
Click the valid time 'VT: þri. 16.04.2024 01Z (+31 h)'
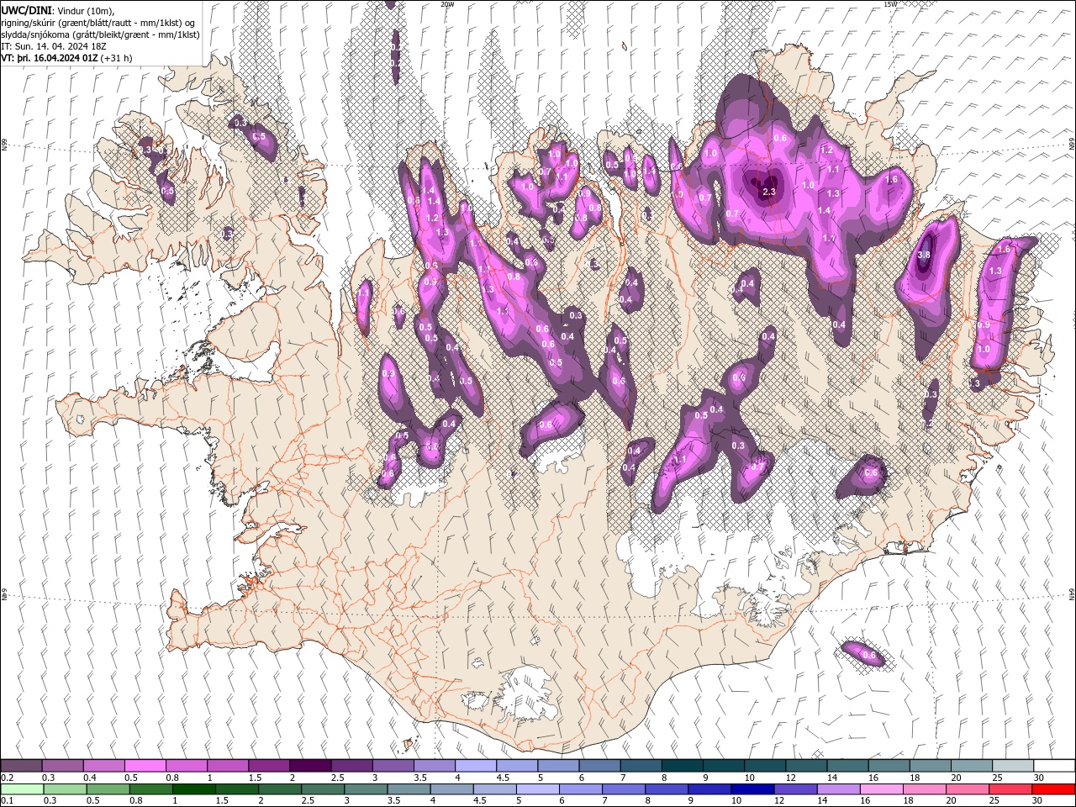pyautogui.click(x=66, y=58)
